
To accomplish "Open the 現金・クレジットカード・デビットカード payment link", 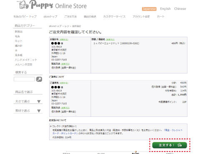I will coord(117,132).
